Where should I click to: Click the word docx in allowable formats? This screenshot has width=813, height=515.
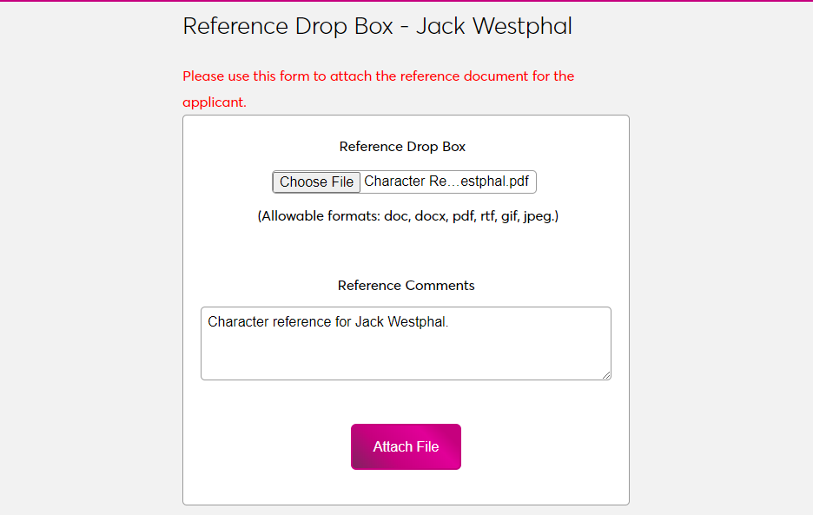430,216
